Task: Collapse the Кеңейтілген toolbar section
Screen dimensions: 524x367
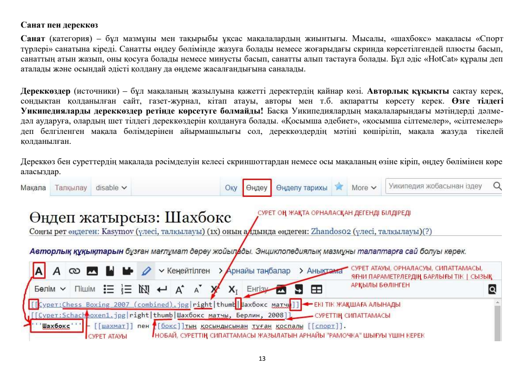Action: [x=183, y=271]
